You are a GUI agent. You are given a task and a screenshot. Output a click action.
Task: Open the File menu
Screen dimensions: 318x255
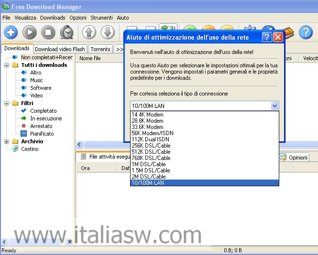coord(6,18)
